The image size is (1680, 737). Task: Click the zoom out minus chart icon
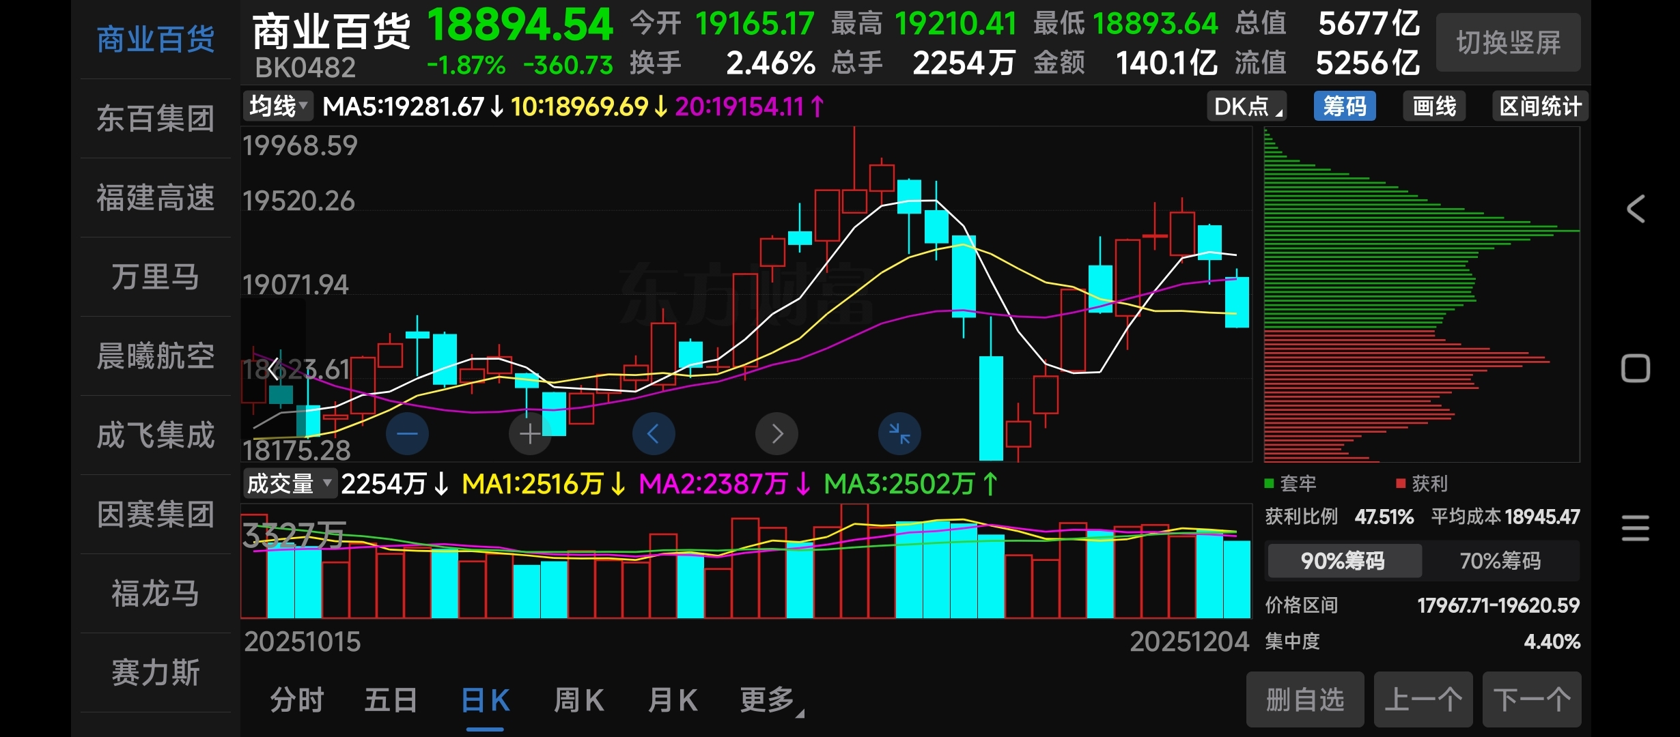pyautogui.click(x=407, y=433)
